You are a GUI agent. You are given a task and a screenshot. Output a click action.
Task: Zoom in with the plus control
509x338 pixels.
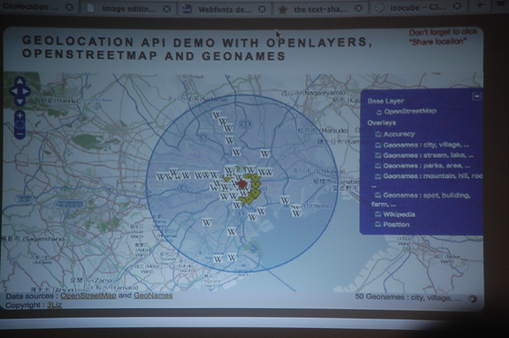[20, 115]
